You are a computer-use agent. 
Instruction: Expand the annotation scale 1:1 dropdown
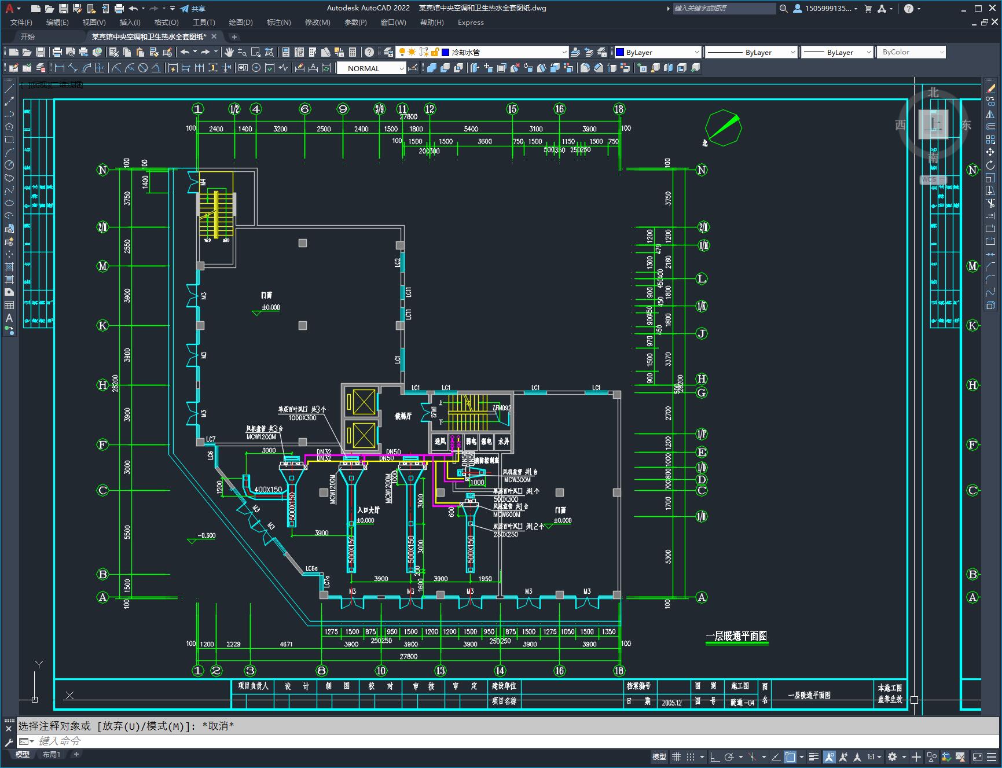[x=879, y=756]
